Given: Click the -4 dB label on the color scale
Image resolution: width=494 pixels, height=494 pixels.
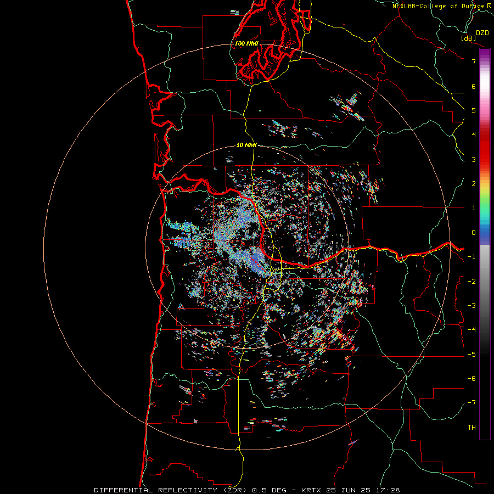Looking at the screenshot, I should click(471, 330).
